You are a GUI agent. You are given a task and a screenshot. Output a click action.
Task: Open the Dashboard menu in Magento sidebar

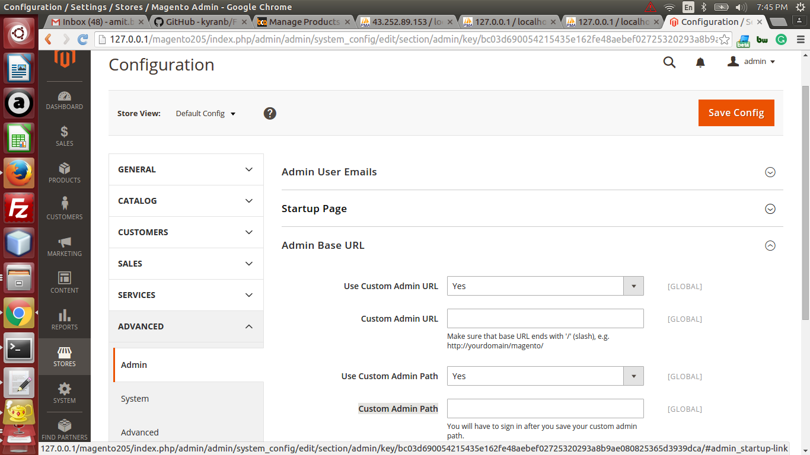pos(65,100)
